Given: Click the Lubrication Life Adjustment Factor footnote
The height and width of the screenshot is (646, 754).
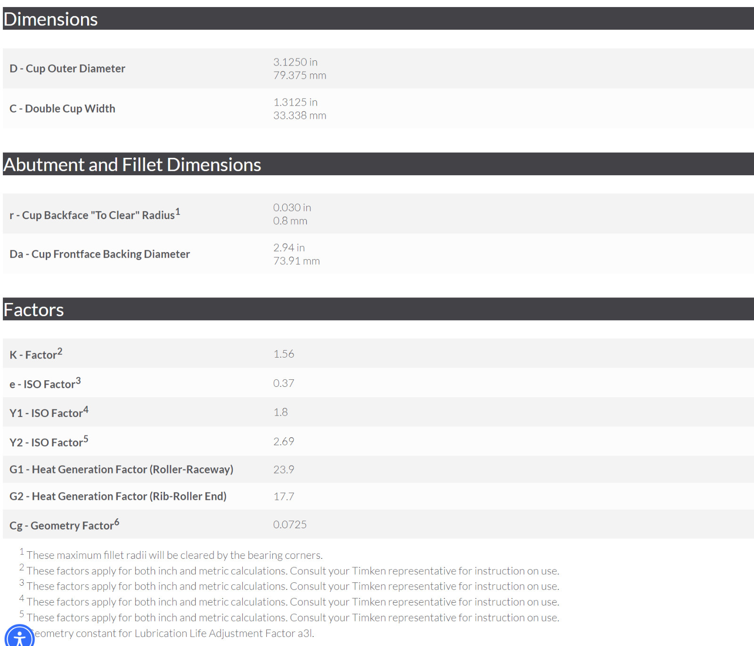Looking at the screenshot, I should (x=172, y=633).
